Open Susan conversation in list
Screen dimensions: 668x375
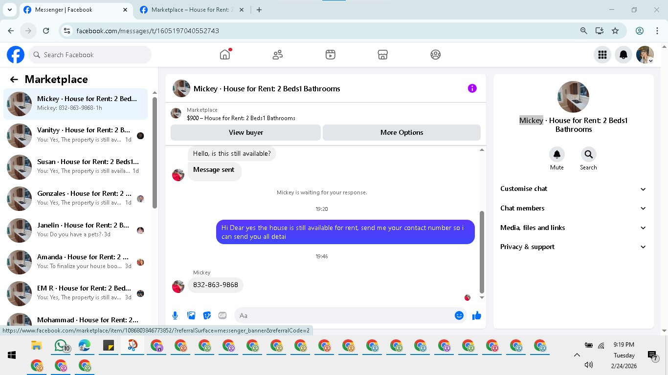tap(76, 167)
